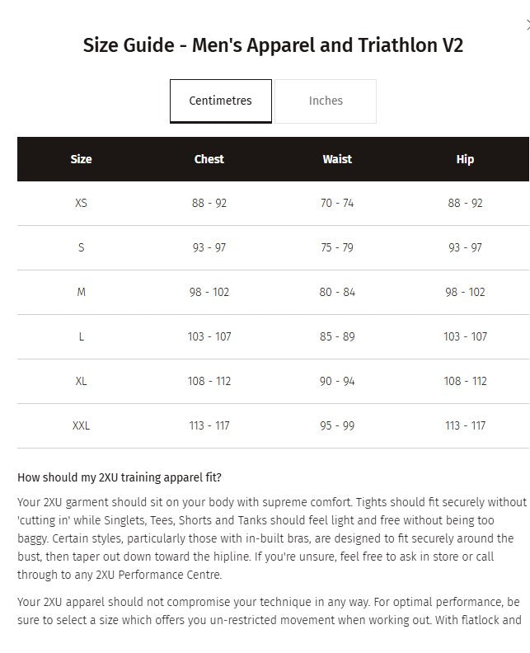Select the XS size row label
This screenshot has height=653, width=530.
pos(81,203)
